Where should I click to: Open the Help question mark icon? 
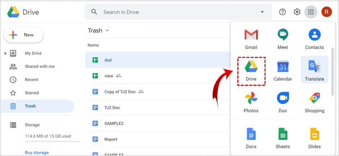(282, 12)
